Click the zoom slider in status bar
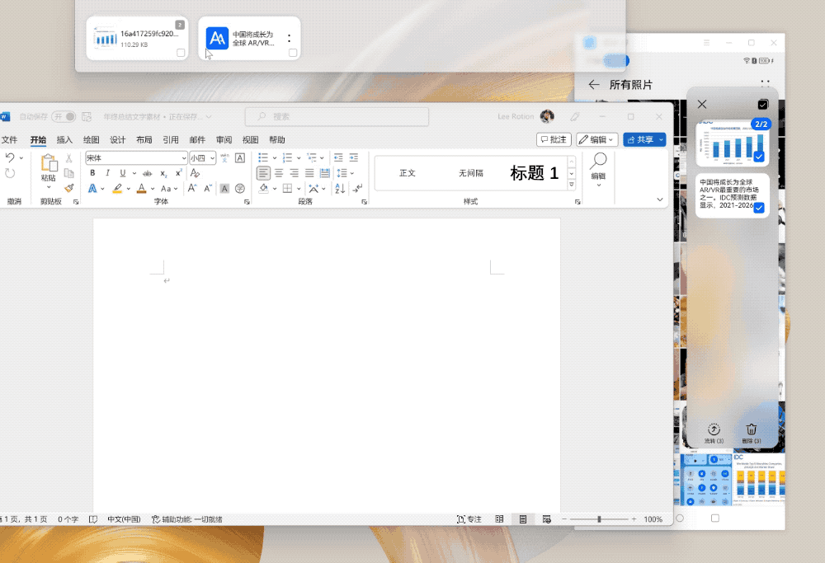Viewport: 825px width, 563px height. pos(599,519)
